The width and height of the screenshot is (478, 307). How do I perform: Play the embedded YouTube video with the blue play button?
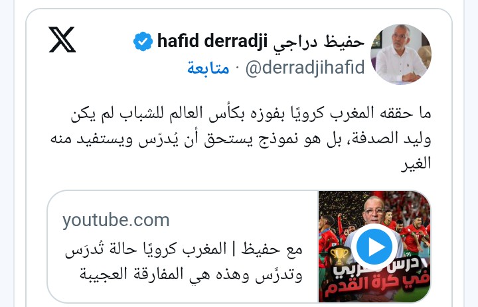pos(374,247)
